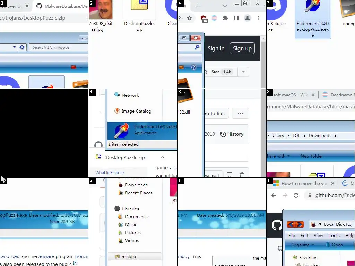
Task: Open the 'Share with' dropdown menu
Action: click(x=278, y=156)
